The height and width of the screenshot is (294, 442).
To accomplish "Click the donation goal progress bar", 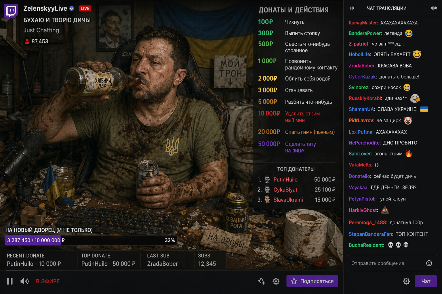I will 91,241.
